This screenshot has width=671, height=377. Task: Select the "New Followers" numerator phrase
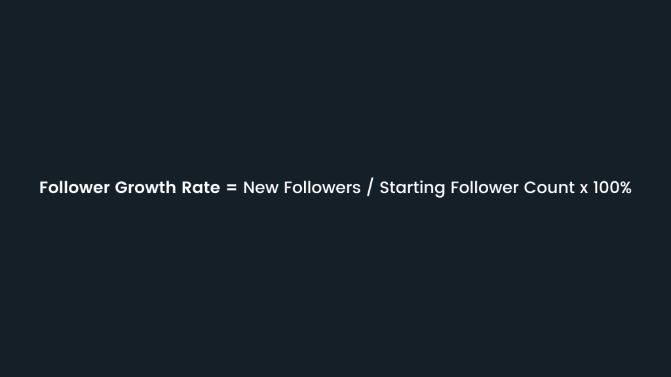pyautogui.click(x=301, y=188)
